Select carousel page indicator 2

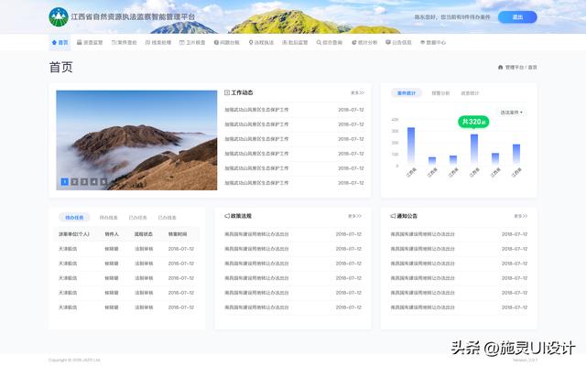point(74,181)
